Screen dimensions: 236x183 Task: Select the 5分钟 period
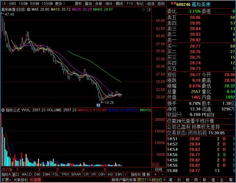35,4
